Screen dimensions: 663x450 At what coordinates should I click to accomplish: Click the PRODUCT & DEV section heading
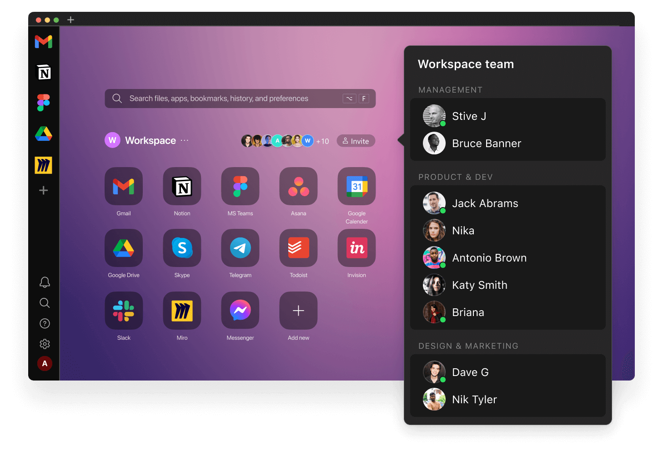click(x=455, y=177)
